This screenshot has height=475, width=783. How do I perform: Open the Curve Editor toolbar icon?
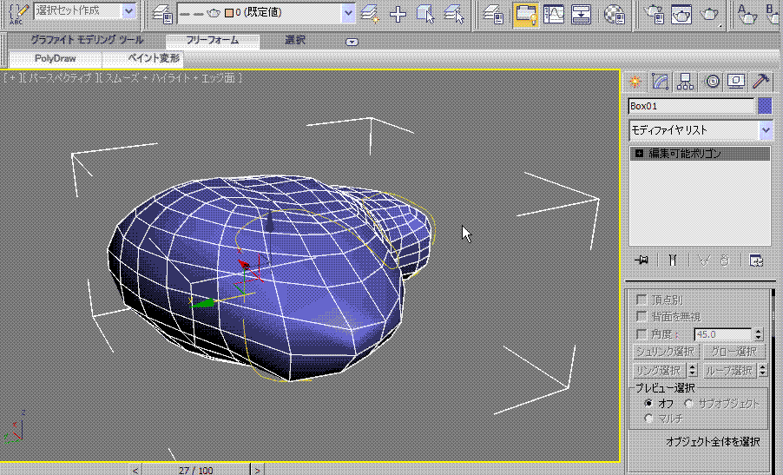(x=554, y=13)
